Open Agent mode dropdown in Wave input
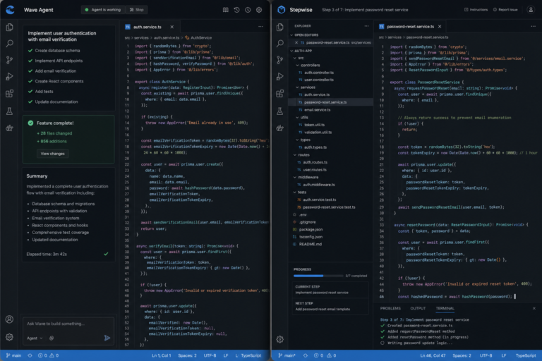Image resolution: width=542 pixels, height=361 pixels. click(35, 338)
